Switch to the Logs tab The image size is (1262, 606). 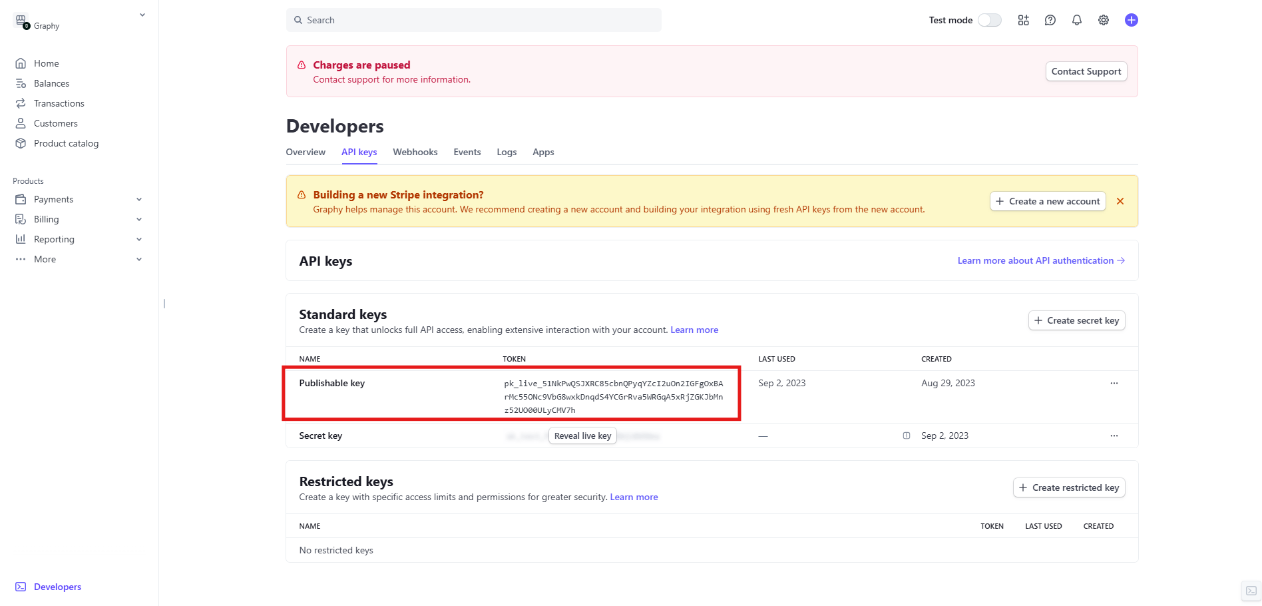click(506, 152)
